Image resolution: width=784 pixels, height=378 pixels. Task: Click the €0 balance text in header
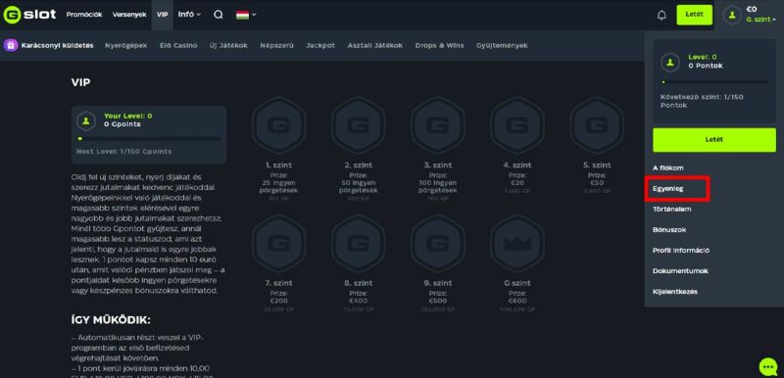click(x=752, y=10)
